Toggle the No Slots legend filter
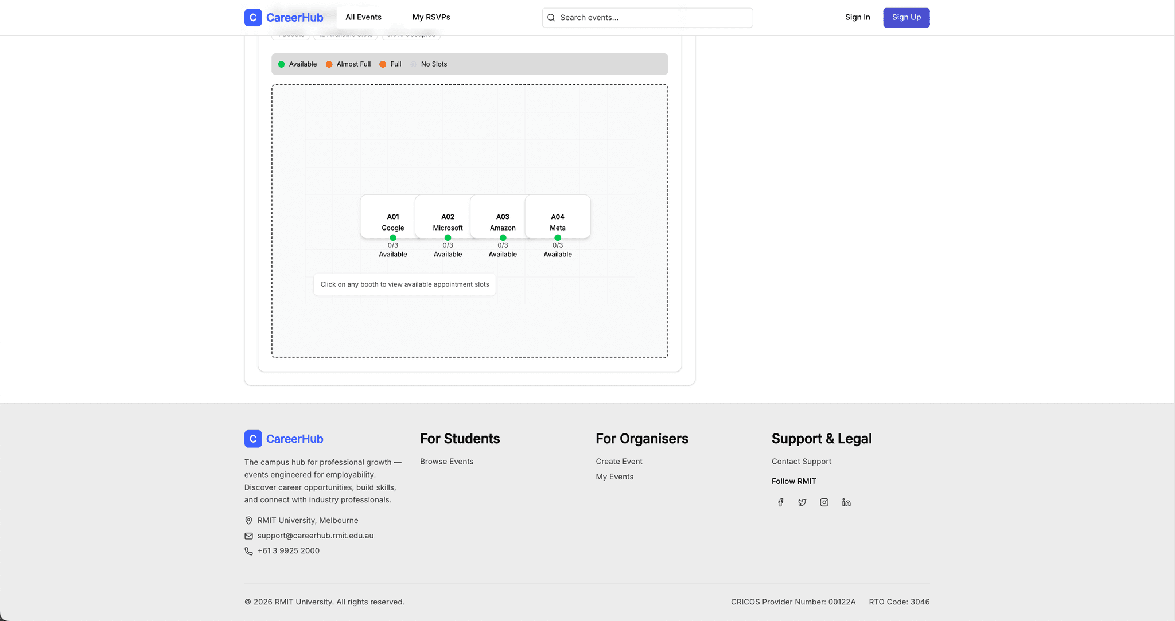Viewport: 1175px width, 621px height. click(429, 64)
